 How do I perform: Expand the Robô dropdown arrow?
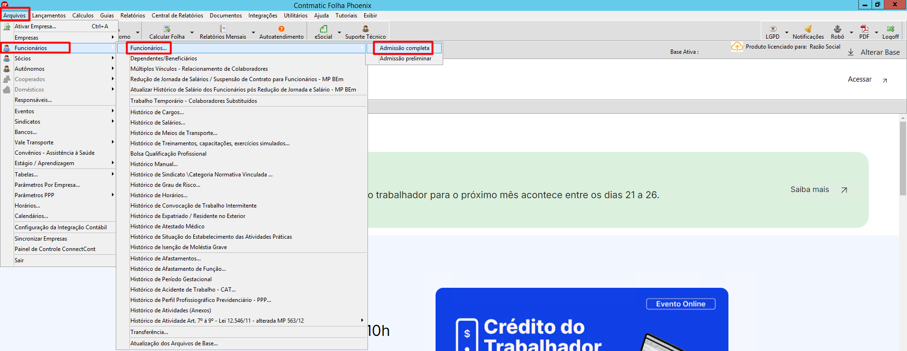pyautogui.click(x=851, y=33)
